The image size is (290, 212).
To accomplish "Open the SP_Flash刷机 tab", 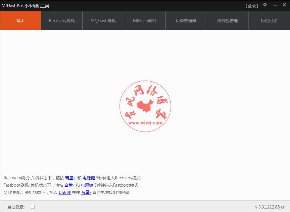I will [x=103, y=20].
